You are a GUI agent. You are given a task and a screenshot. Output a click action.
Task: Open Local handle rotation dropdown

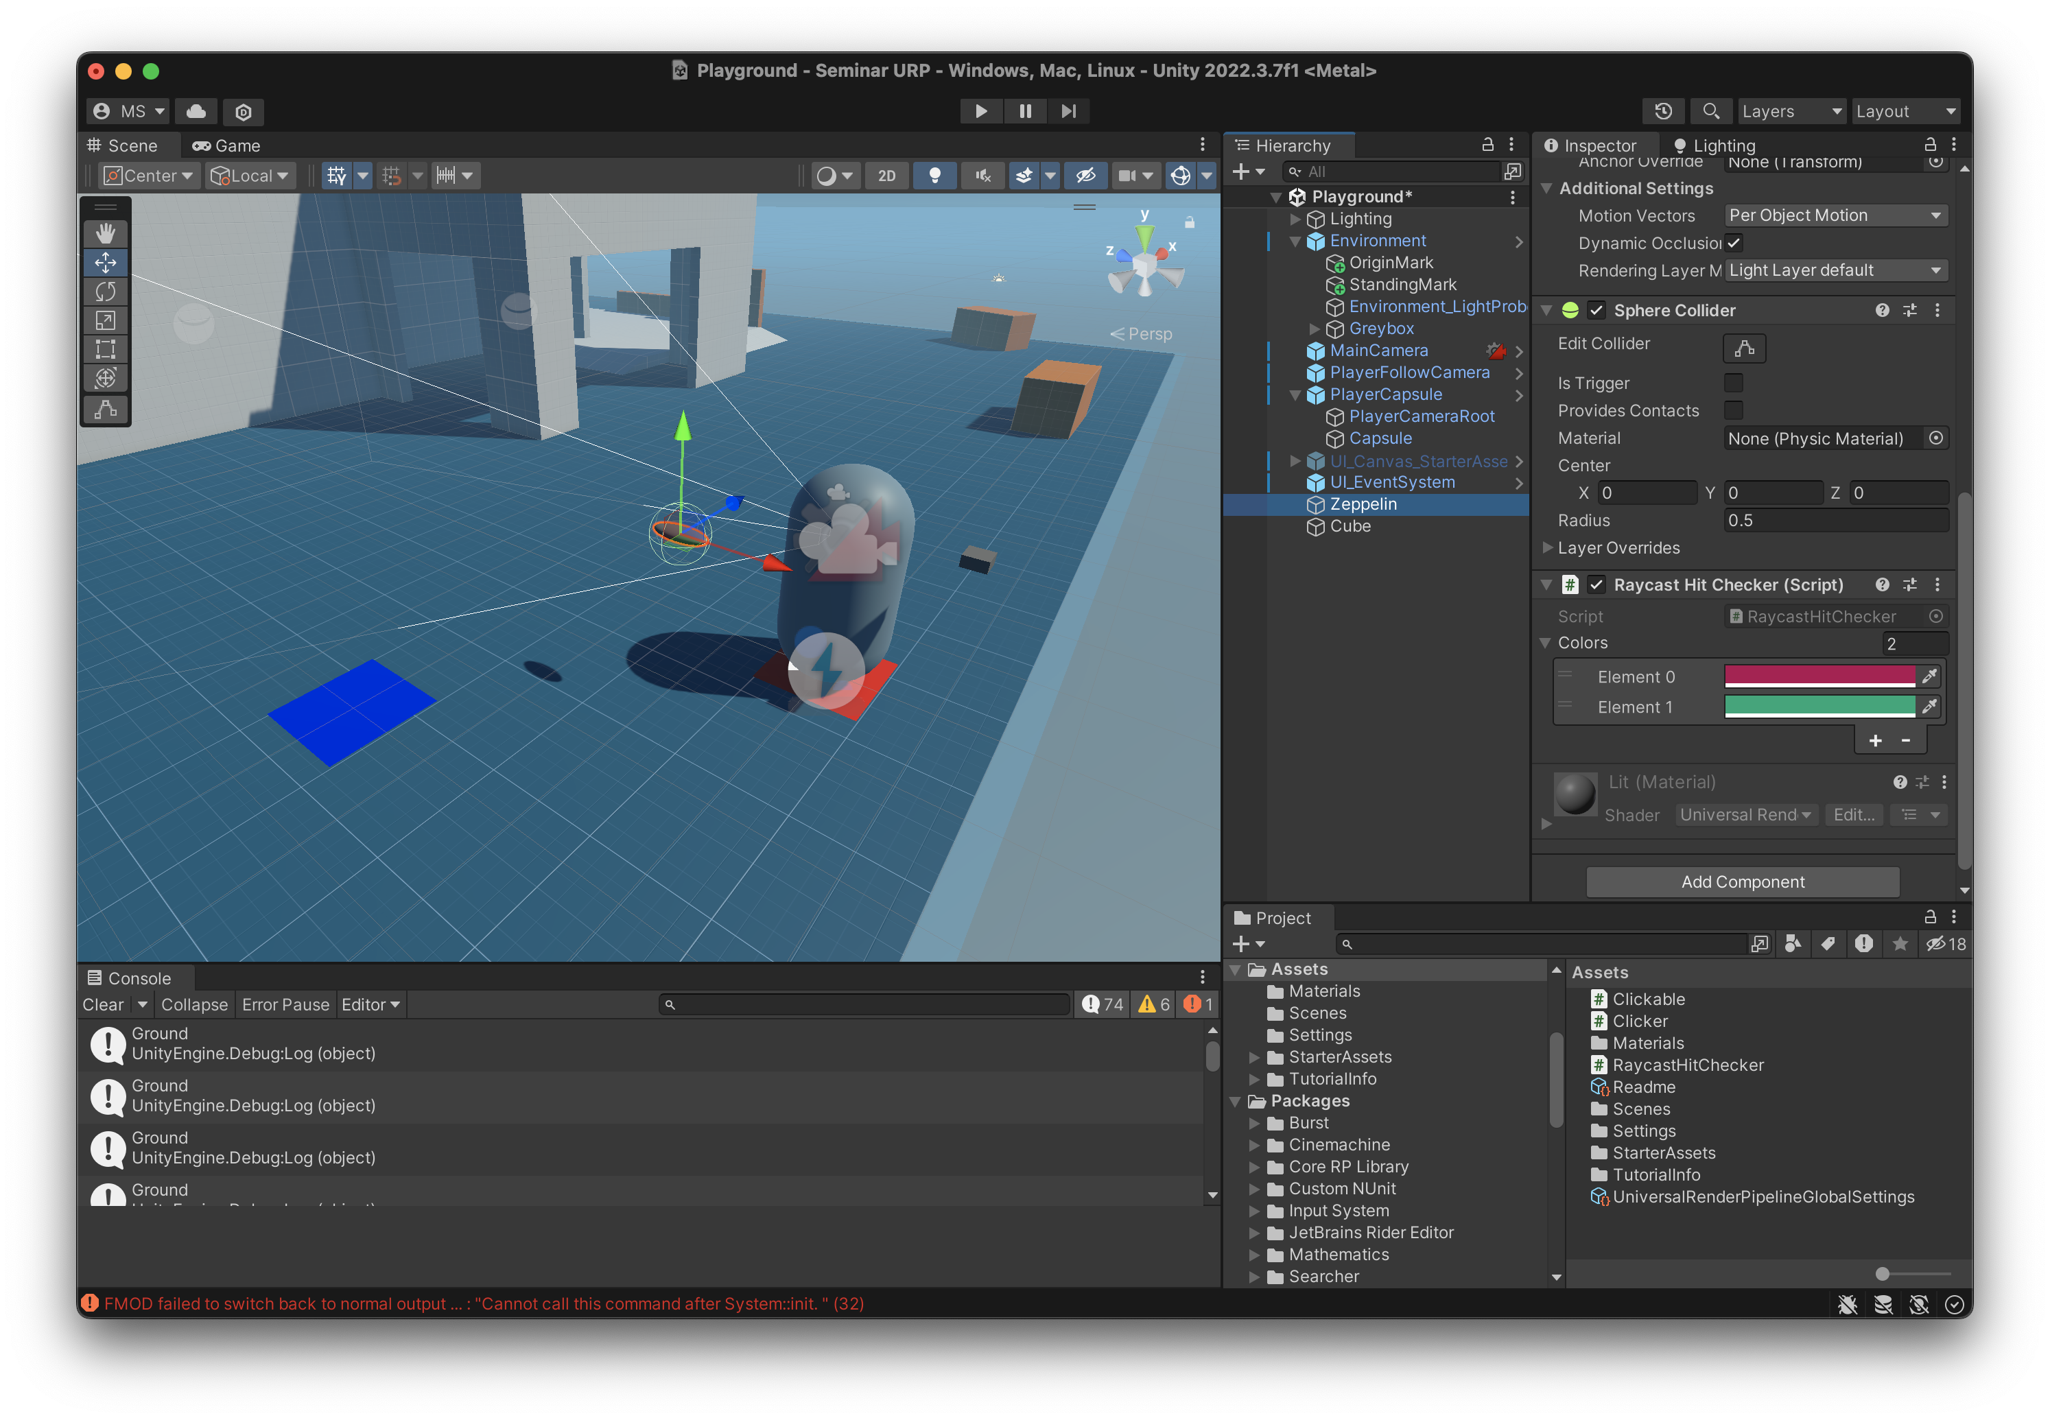pyautogui.click(x=250, y=176)
